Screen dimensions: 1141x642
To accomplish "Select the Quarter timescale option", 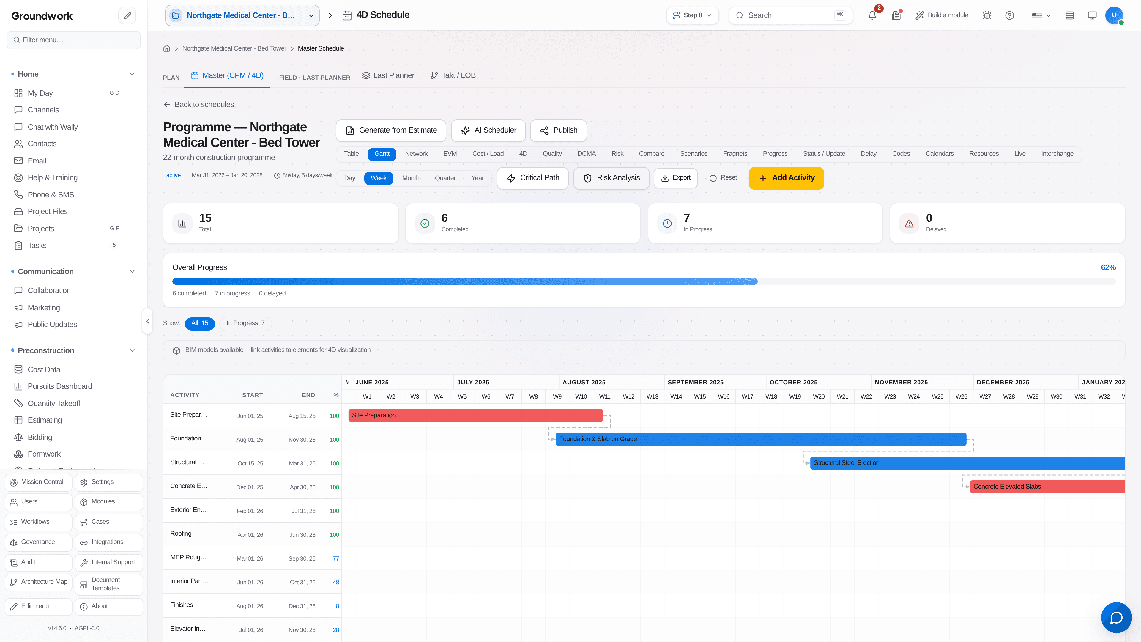I will (445, 178).
